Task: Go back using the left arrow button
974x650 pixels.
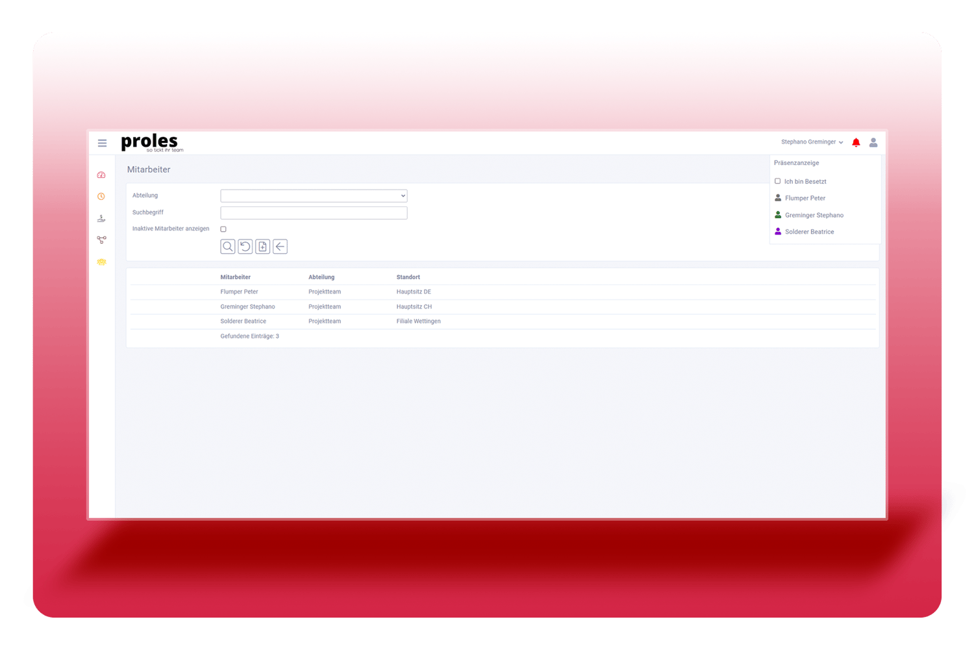Action: coord(280,247)
